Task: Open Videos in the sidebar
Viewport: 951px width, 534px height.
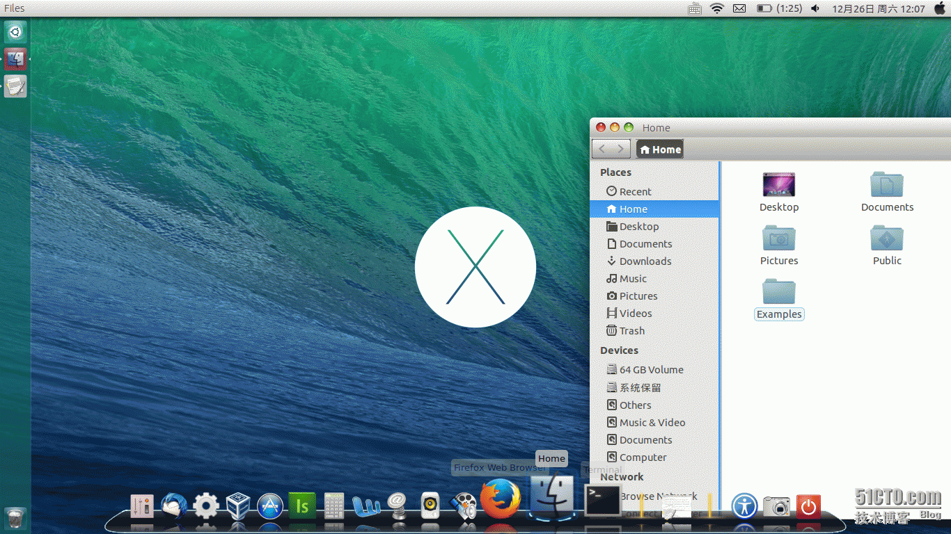Action: (654, 313)
